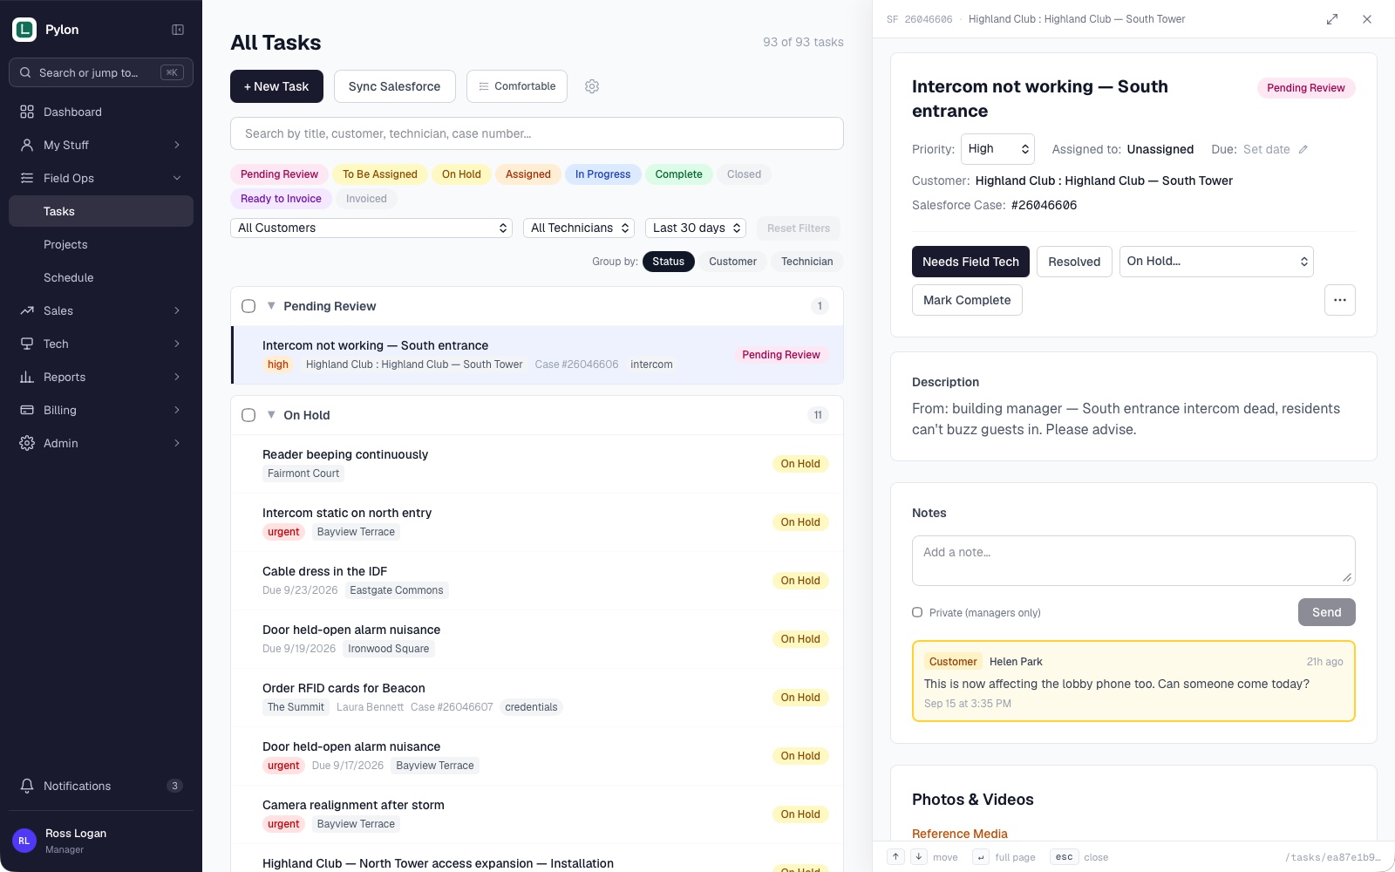Group tasks by Technician
The height and width of the screenshot is (872, 1395).
point(806,262)
